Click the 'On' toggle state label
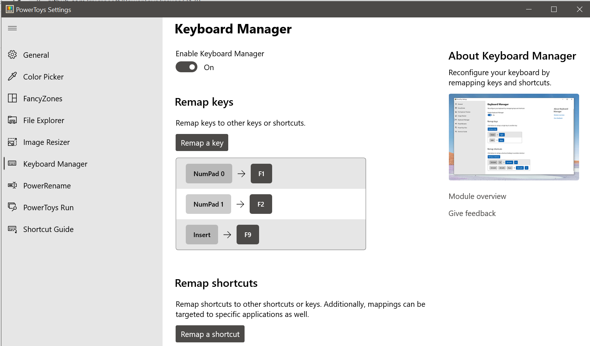590x346 pixels. (x=209, y=68)
